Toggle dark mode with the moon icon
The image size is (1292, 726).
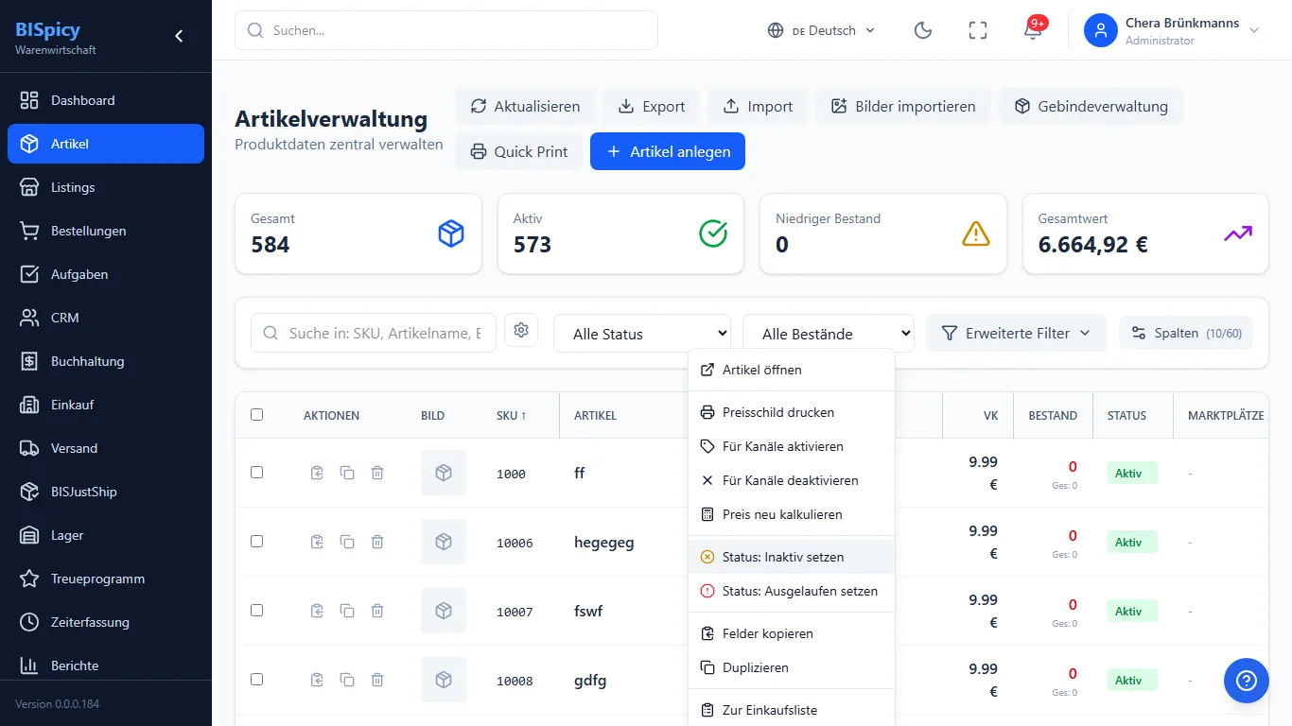(923, 30)
